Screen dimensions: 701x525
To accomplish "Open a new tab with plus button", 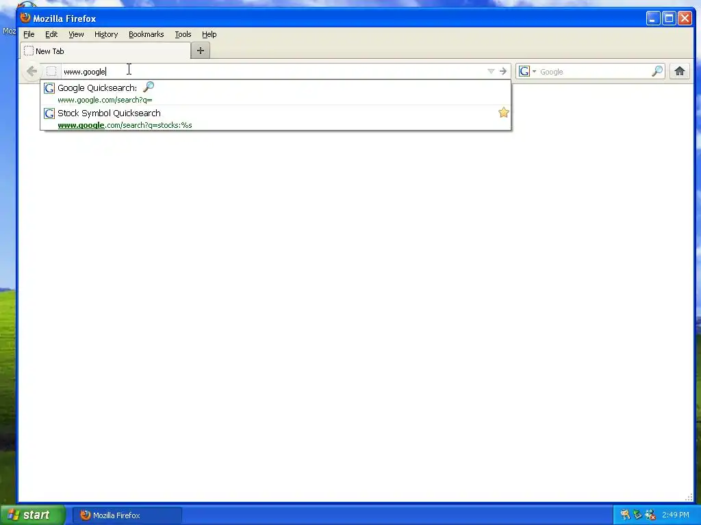I will coord(201,51).
